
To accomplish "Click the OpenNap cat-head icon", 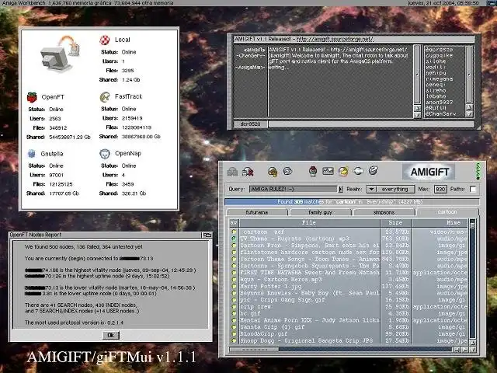I will tap(105, 154).
